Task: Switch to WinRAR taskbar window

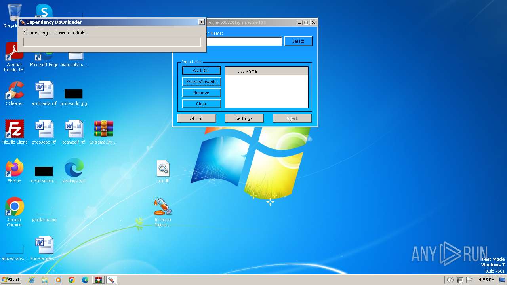Action: pyautogui.click(x=98, y=280)
